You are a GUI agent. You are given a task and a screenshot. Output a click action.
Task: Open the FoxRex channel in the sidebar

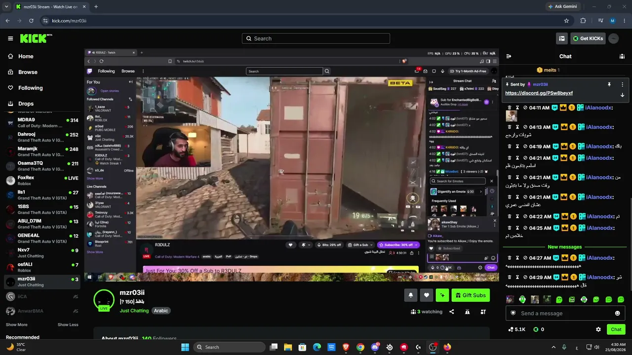coord(42,180)
